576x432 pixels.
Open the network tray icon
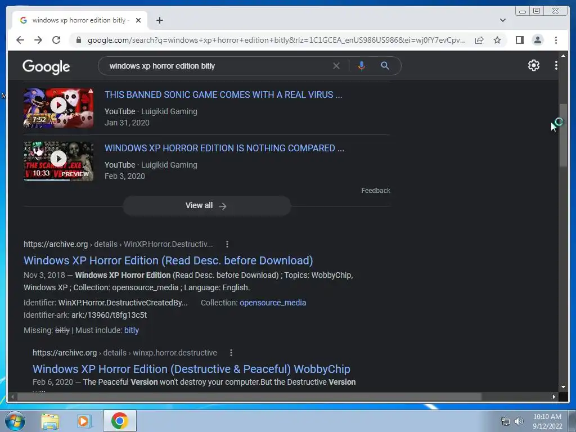506,421
